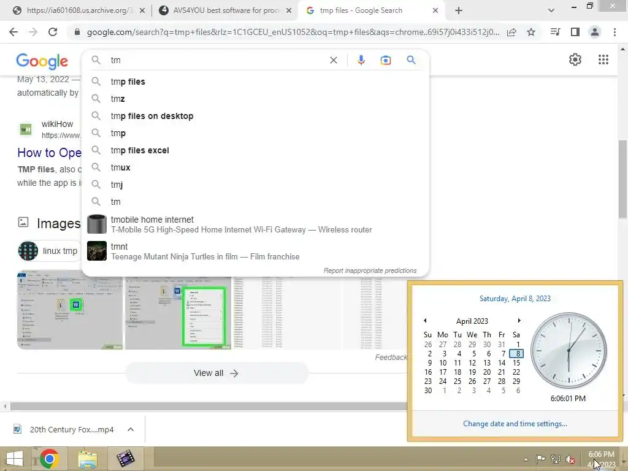Screen dimensions: 628x471
Task: Submit search with the blue magnifier icon
Action: click(411, 60)
